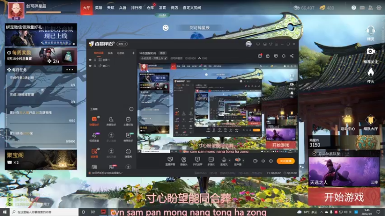Viewport: 385px width, 216px height.
Task: Click the Windows taskbar search box
Action: click(44, 212)
